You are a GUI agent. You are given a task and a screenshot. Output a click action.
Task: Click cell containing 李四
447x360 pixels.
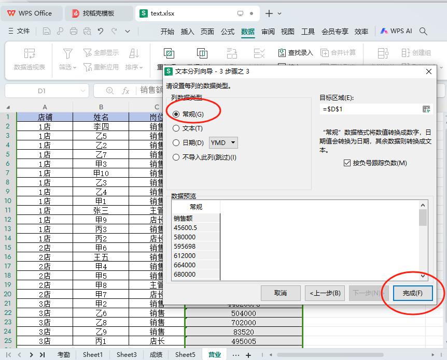click(x=101, y=126)
